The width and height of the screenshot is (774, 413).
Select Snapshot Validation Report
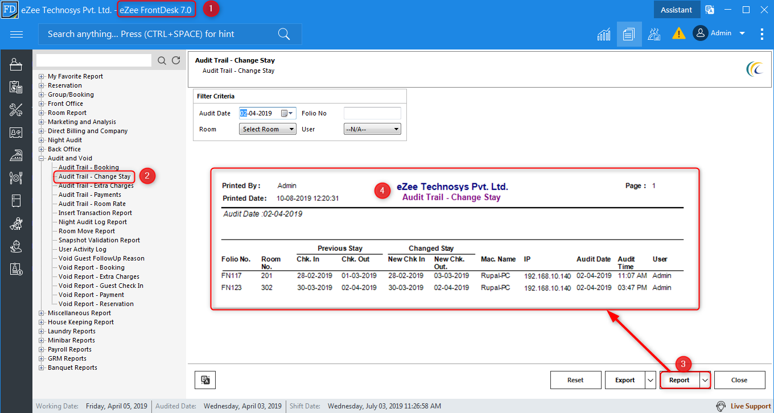click(x=99, y=240)
